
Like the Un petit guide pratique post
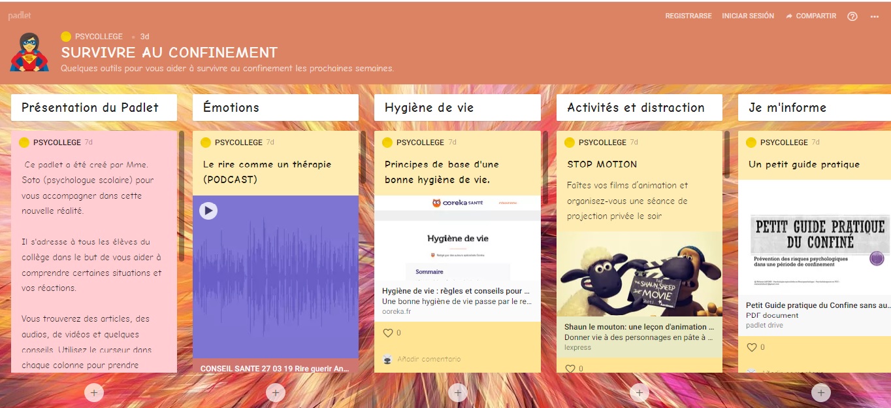(751, 347)
